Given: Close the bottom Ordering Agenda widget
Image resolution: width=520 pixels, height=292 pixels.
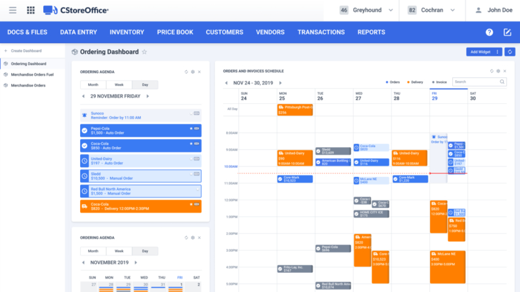Looking at the screenshot, I should (199, 238).
